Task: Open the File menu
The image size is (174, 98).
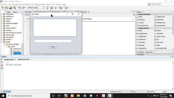Action: (x=2, y=4)
